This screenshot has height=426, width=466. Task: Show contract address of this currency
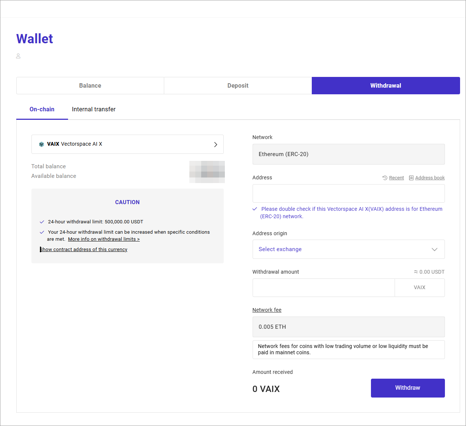tap(84, 250)
